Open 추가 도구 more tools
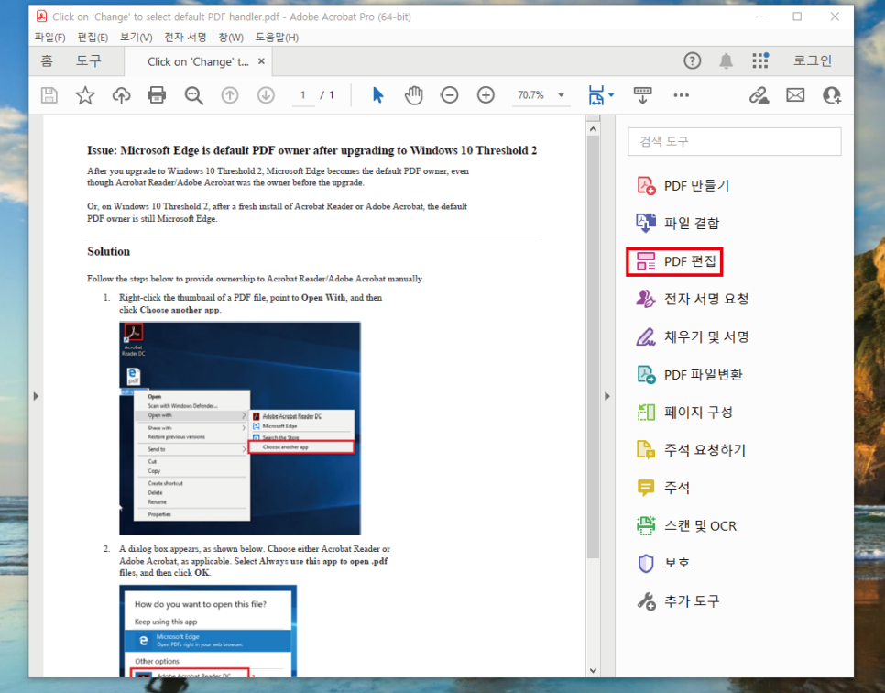The height and width of the screenshot is (693, 885). click(678, 601)
